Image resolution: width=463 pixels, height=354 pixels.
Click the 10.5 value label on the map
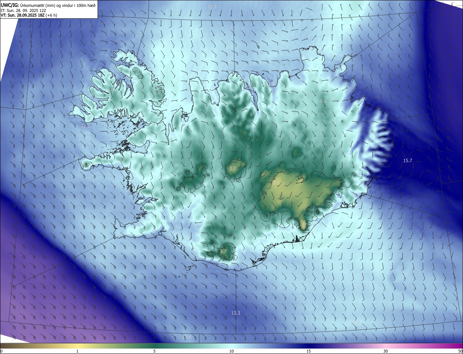(x=355, y=322)
